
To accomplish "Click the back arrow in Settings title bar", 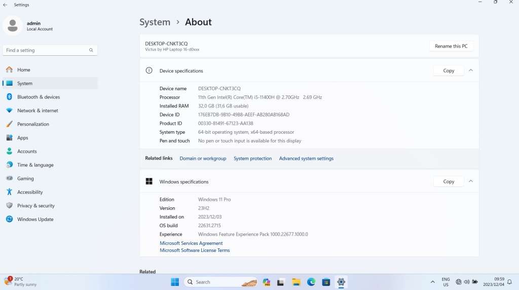I will point(5,5).
